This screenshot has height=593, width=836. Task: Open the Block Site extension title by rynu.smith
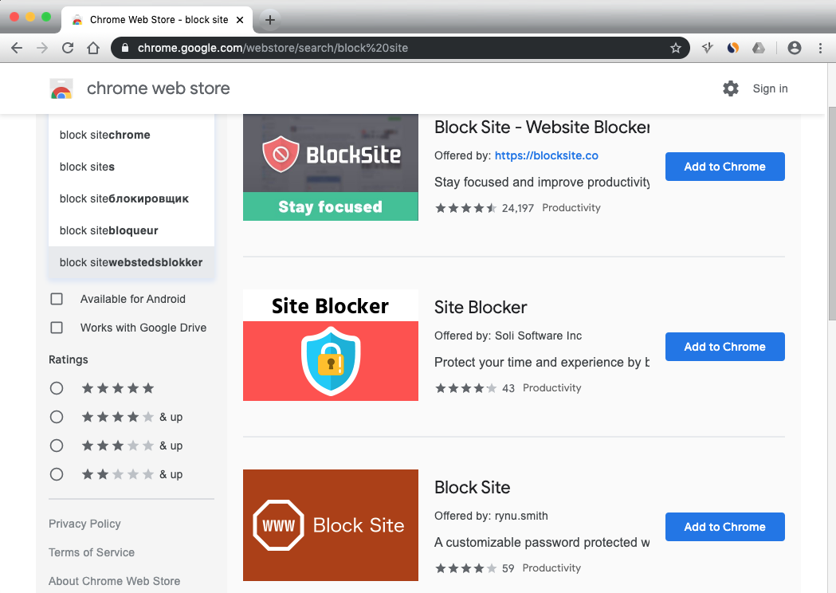click(473, 488)
